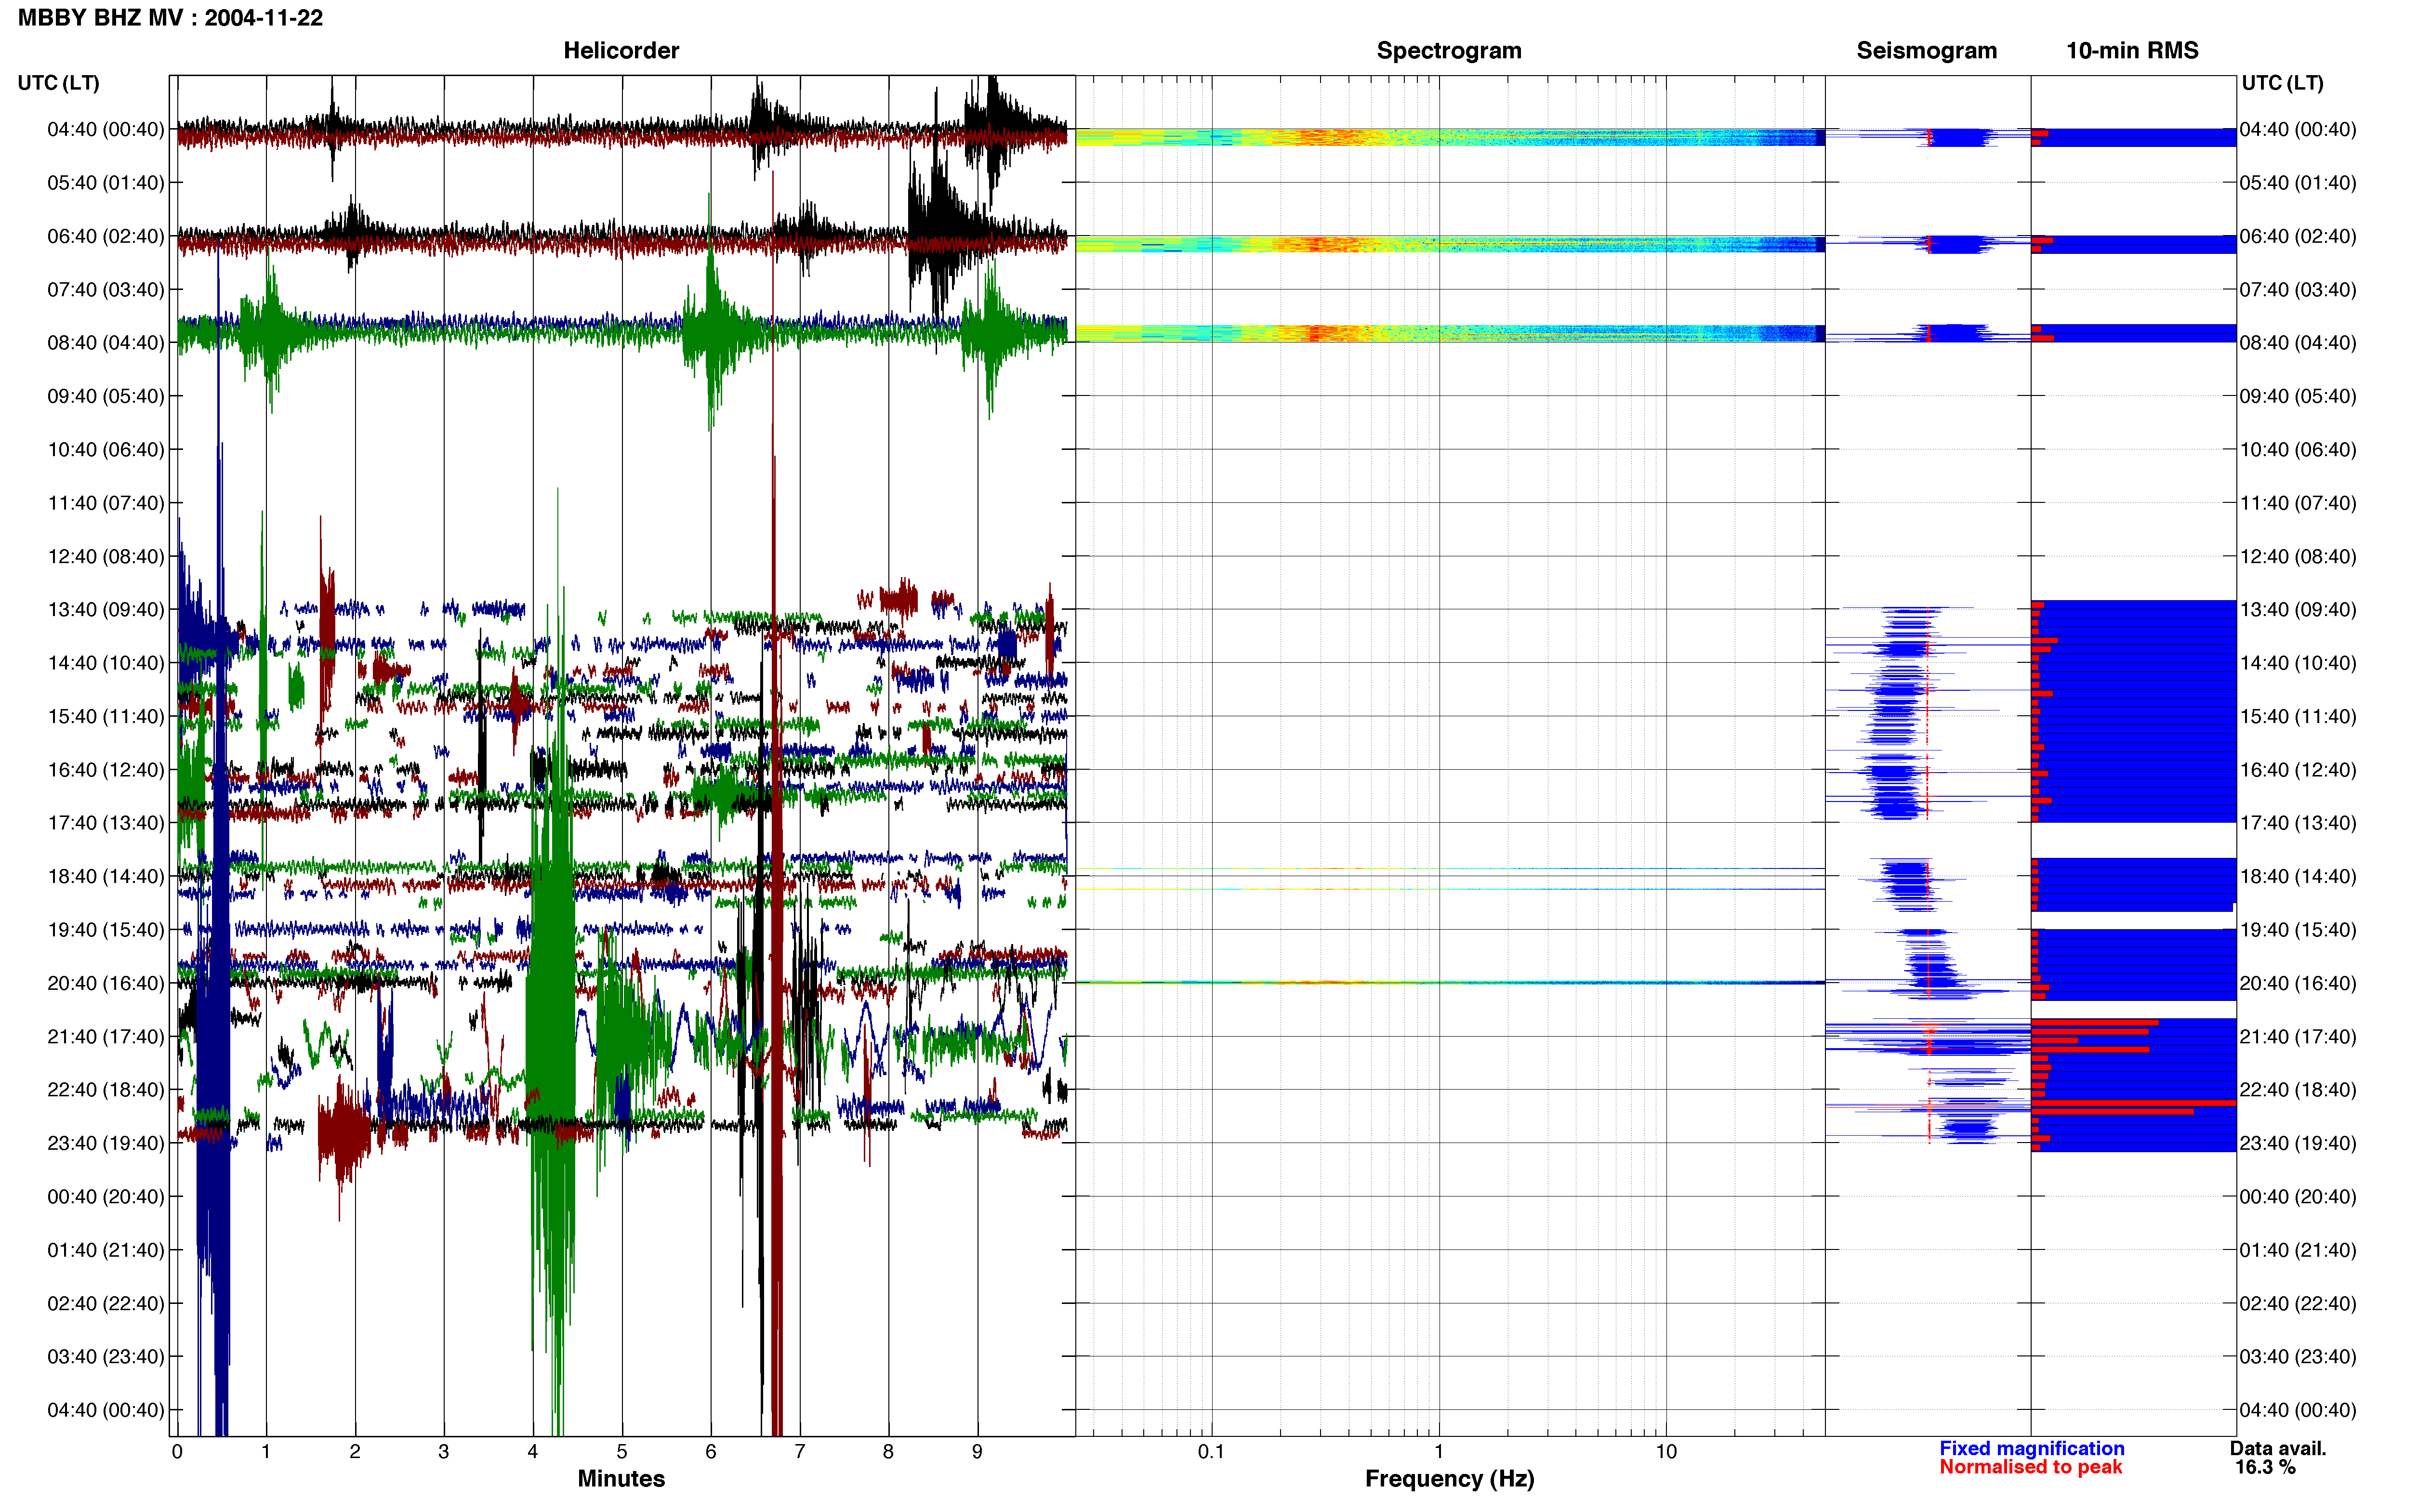Click left axis label 16:40 (12:40)
This screenshot has width=2418, height=1512.
[106, 769]
